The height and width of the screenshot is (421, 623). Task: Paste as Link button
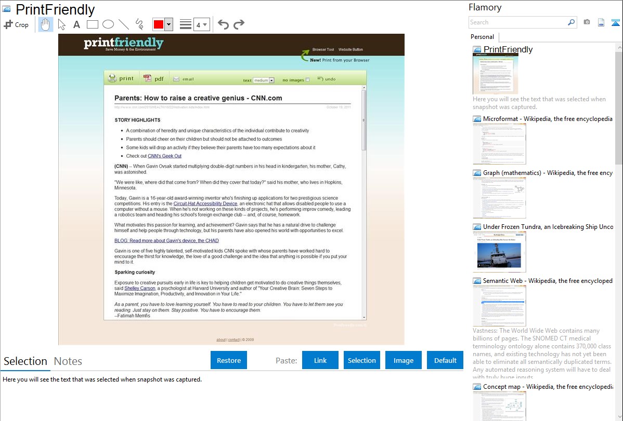pyautogui.click(x=320, y=360)
